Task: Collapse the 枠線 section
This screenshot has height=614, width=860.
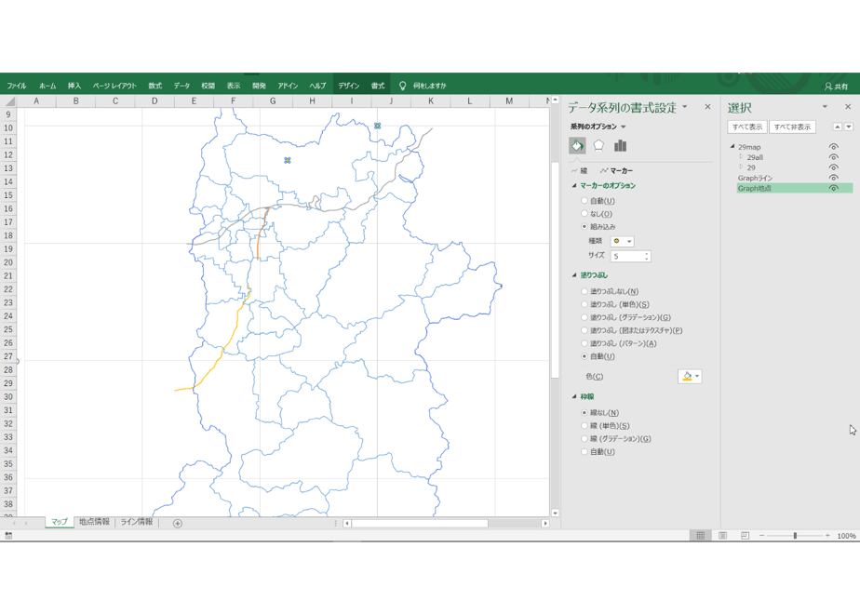Action: (574, 396)
